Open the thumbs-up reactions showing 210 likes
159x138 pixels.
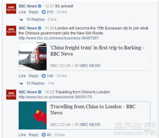(47, 12)
